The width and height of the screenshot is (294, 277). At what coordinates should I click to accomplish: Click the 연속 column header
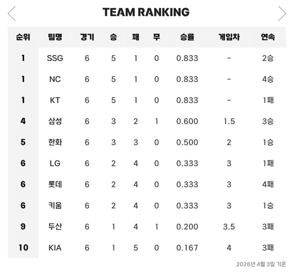coord(268,37)
